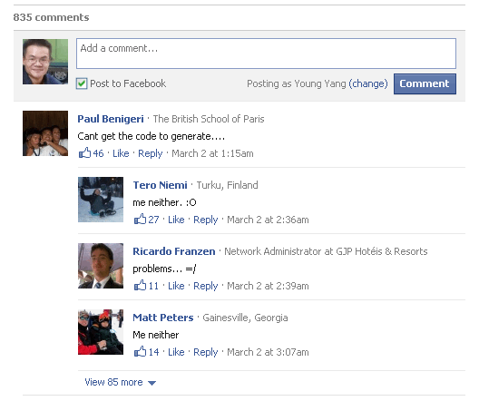This screenshot has width=479, height=401.
Task: Click the arrow next to View 85 more
Action: (152, 383)
